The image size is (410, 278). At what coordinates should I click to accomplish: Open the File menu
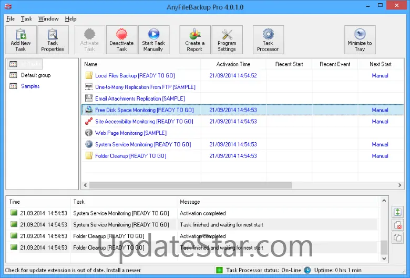pos(11,19)
